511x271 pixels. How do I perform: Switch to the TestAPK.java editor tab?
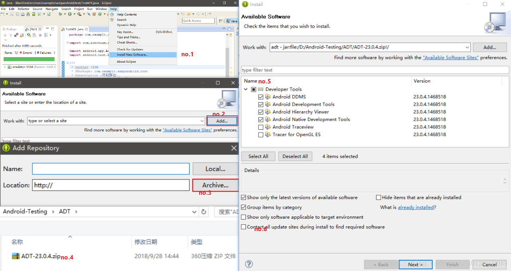point(74,29)
